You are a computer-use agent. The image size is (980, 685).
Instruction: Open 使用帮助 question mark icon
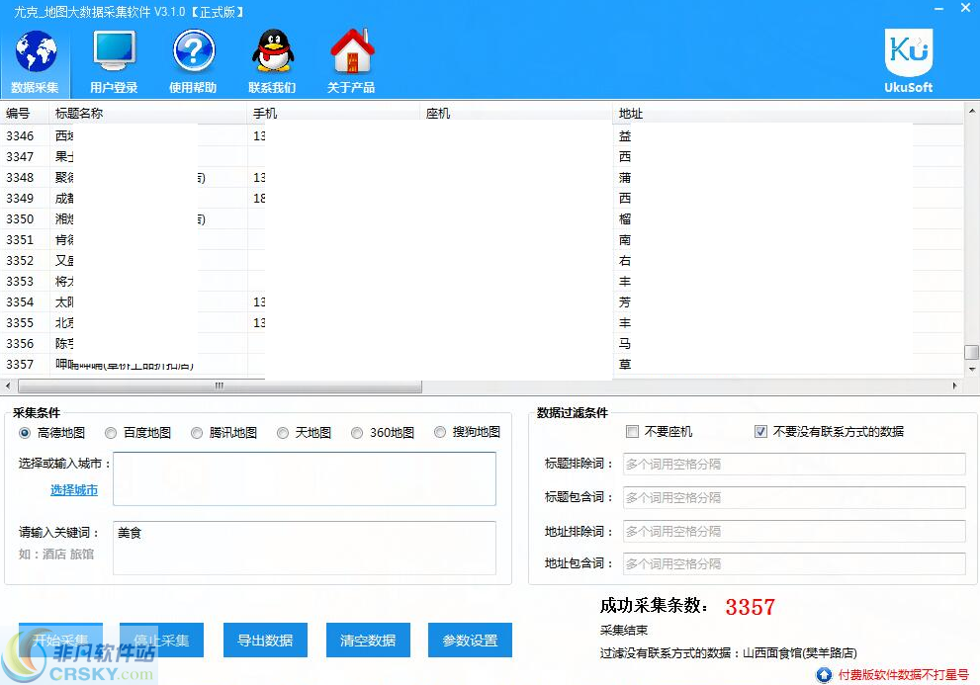[193, 61]
